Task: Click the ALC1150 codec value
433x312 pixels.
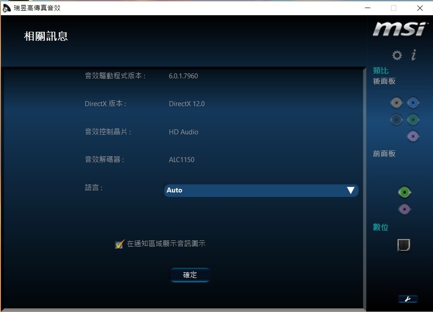Action: 181,160
